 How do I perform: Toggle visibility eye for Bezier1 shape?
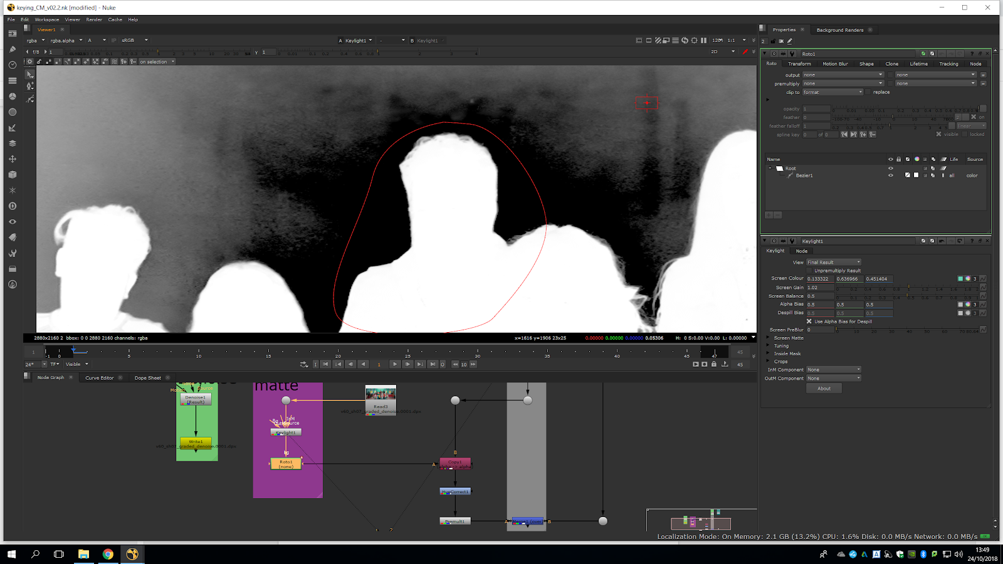890,175
